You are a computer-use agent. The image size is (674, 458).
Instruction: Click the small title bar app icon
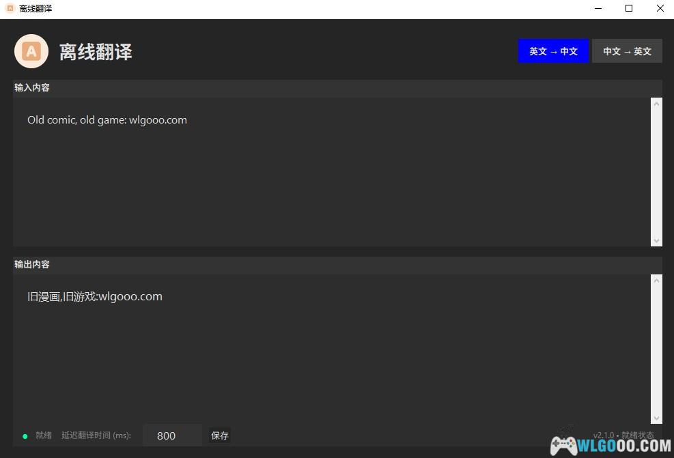tap(10, 9)
